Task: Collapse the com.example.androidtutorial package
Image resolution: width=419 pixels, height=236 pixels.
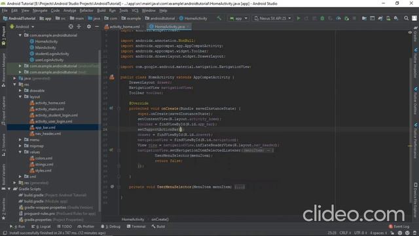Action: pos(20,35)
